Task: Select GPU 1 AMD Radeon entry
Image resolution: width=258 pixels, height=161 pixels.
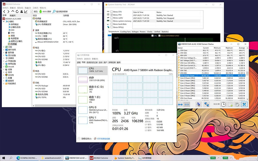Action: point(92,120)
